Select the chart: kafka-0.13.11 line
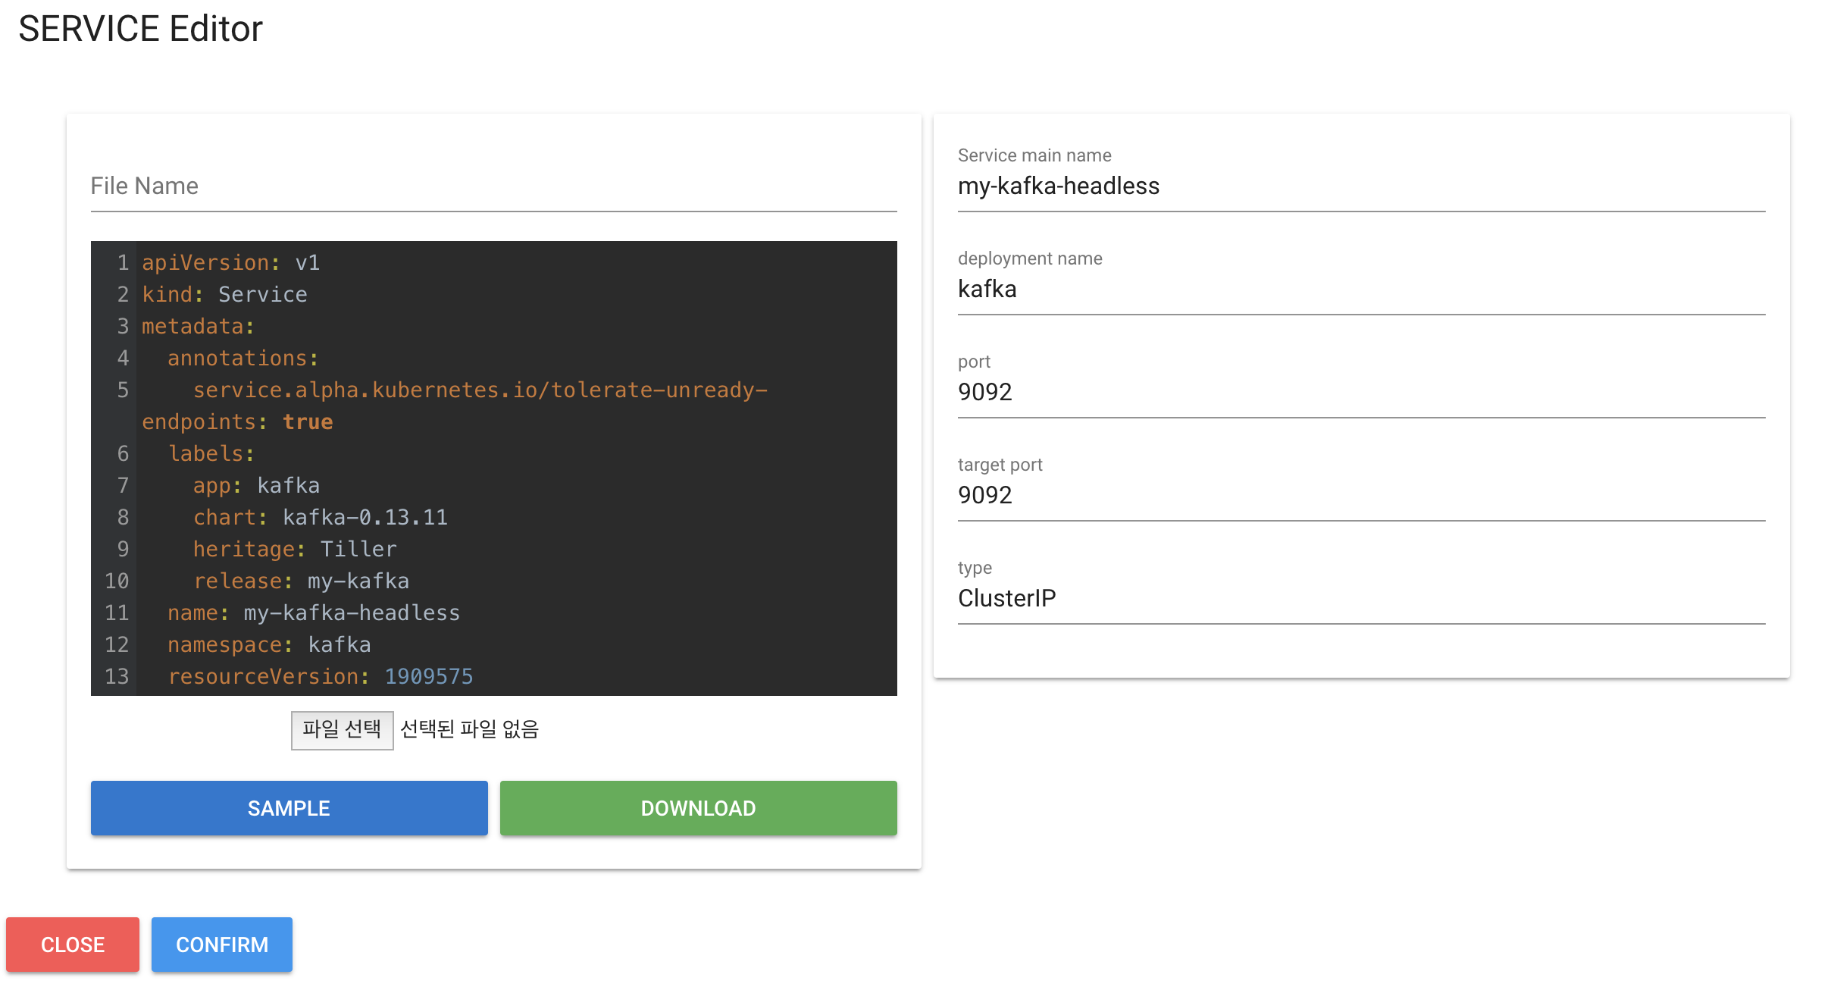The width and height of the screenshot is (1837, 987). (320, 516)
